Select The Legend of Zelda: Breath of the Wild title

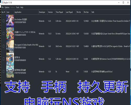tap(26, 45)
